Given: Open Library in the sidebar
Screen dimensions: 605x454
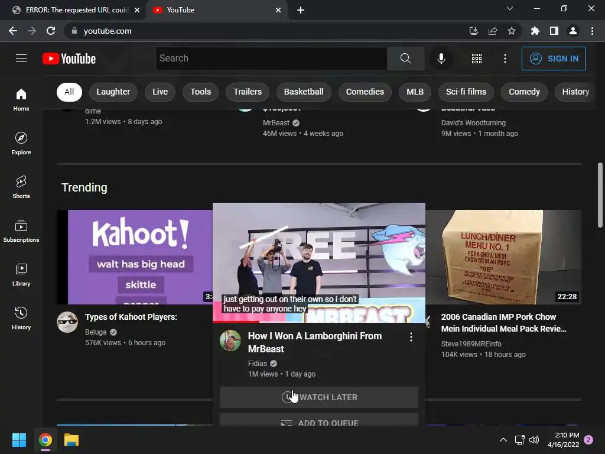Looking at the screenshot, I should click(21, 274).
